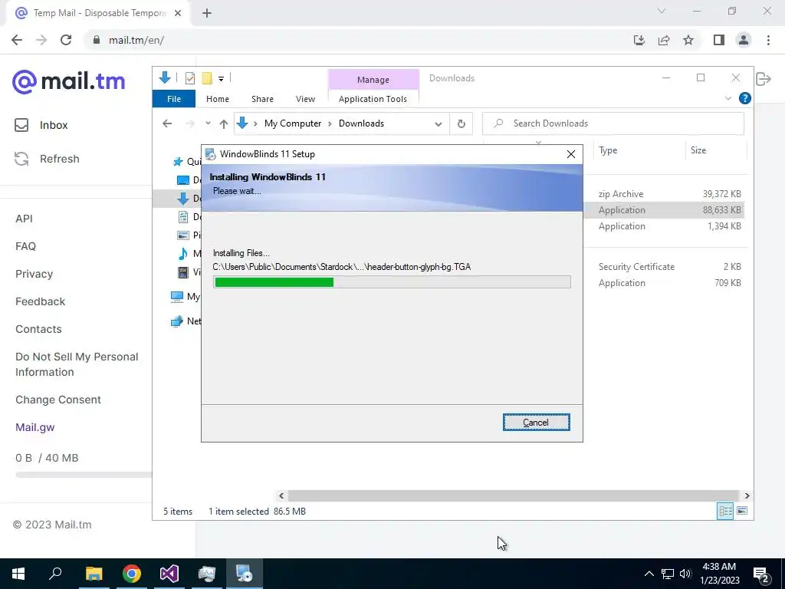Click the Explorer horizontal scrollbar track
The image size is (785, 589).
[x=513, y=495]
